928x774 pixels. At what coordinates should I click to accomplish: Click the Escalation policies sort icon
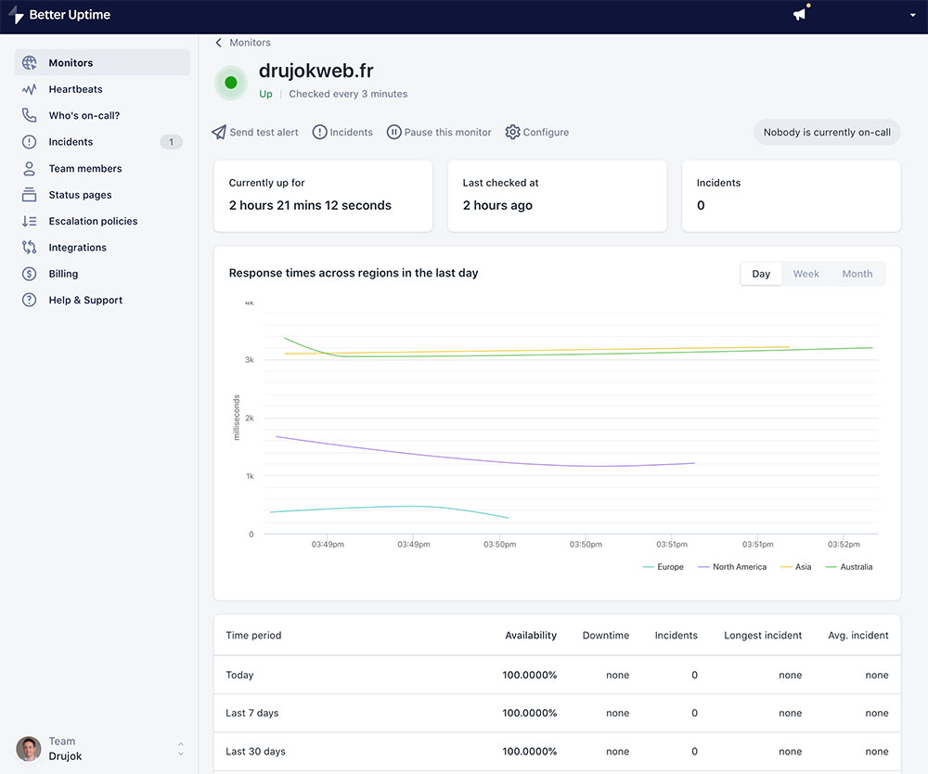pyautogui.click(x=29, y=221)
